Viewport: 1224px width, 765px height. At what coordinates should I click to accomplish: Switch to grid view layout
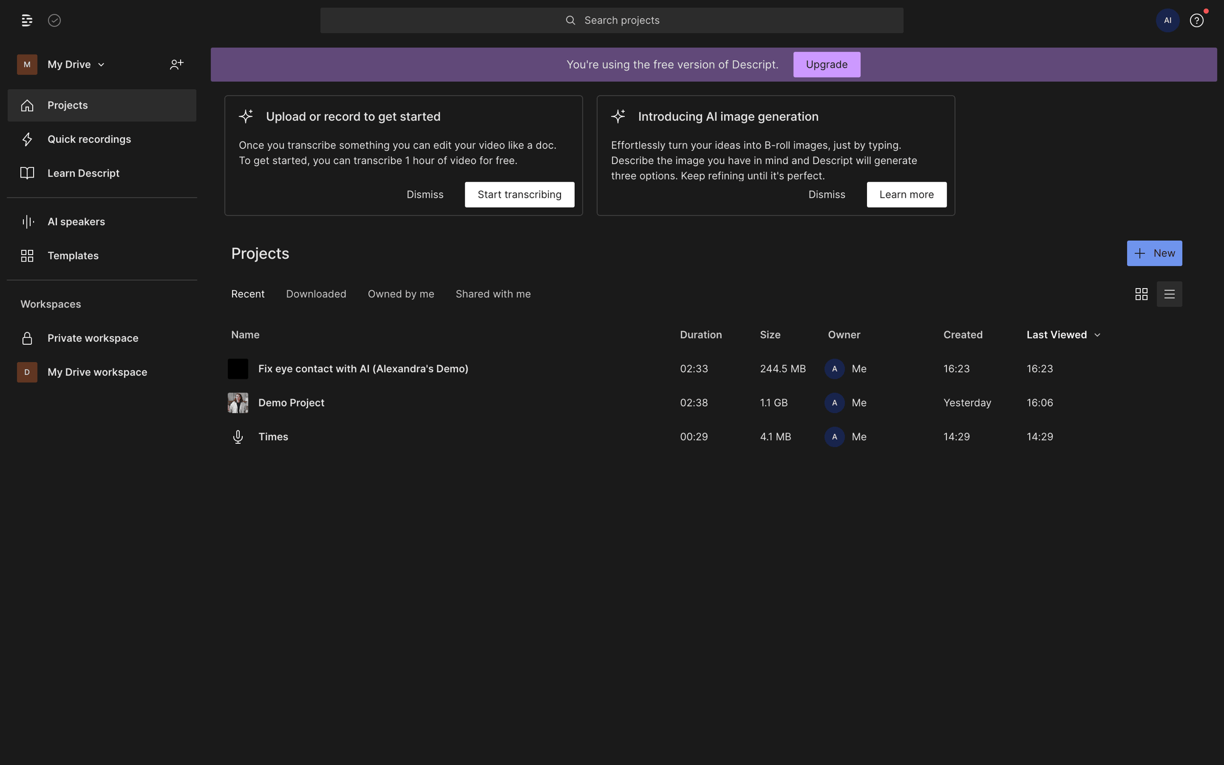coord(1141,294)
